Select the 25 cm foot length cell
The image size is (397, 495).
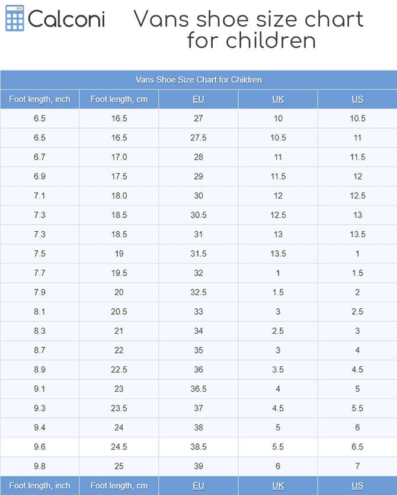(119, 466)
